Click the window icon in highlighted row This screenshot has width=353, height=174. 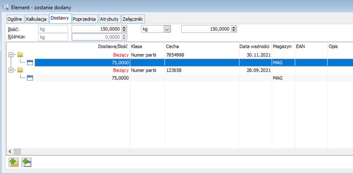[30, 62]
